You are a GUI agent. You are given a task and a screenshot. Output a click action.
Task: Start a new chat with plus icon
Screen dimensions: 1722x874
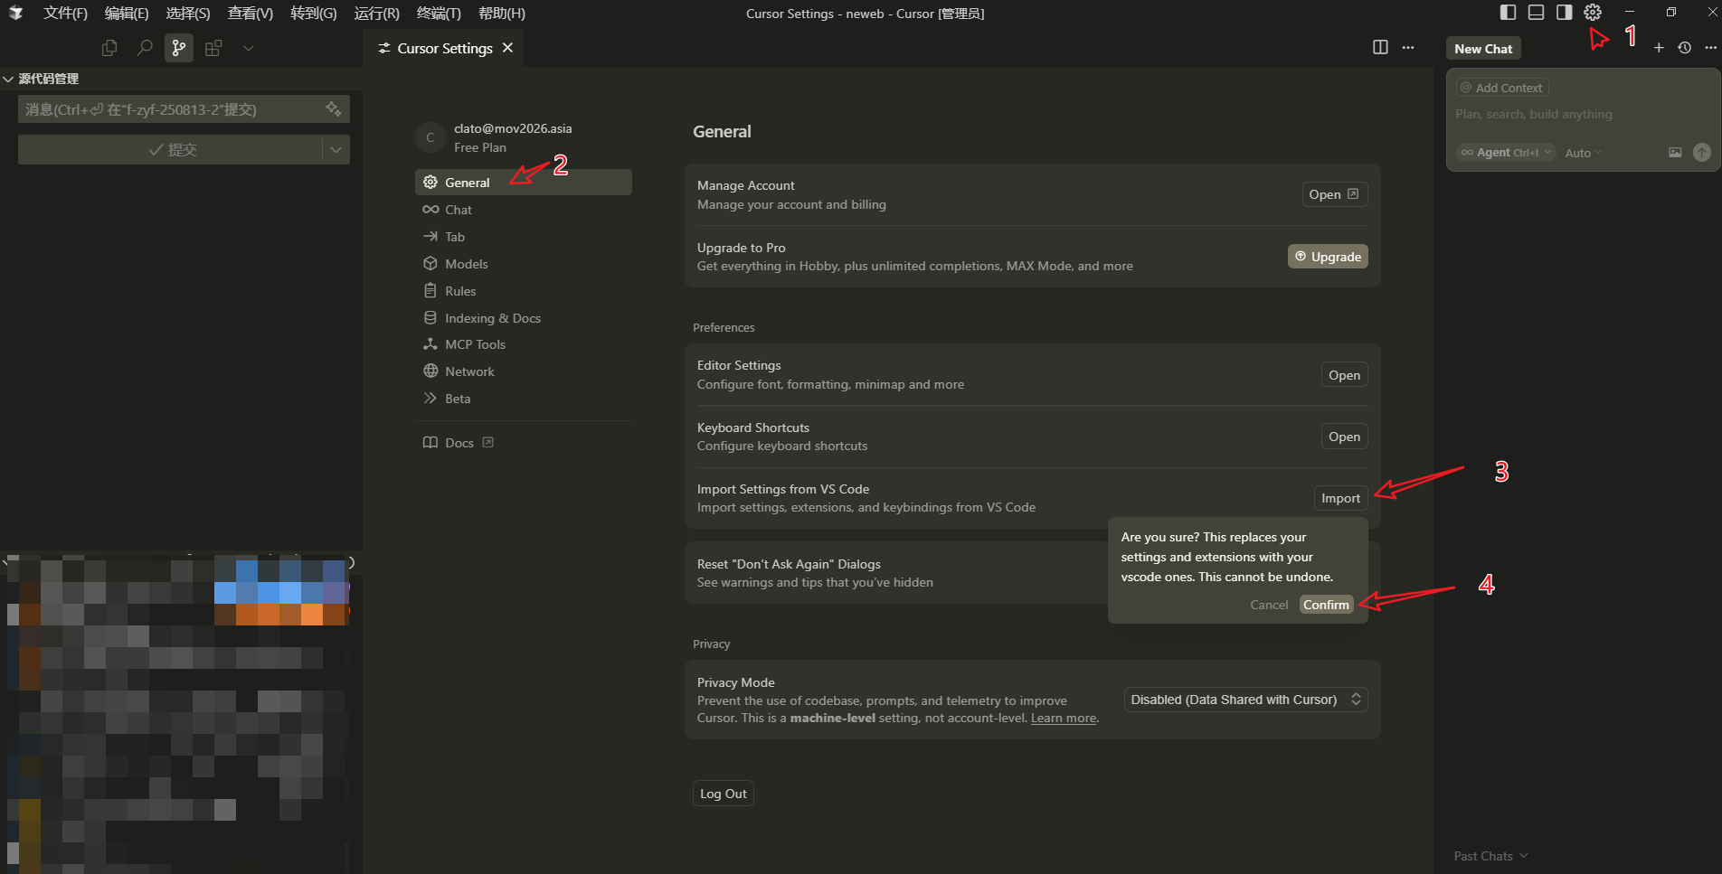(x=1659, y=48)
